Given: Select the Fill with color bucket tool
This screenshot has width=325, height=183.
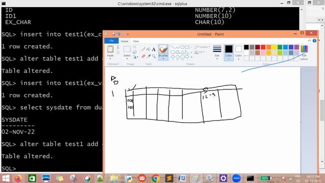Looking at the screenshot, I should [148, 49].
